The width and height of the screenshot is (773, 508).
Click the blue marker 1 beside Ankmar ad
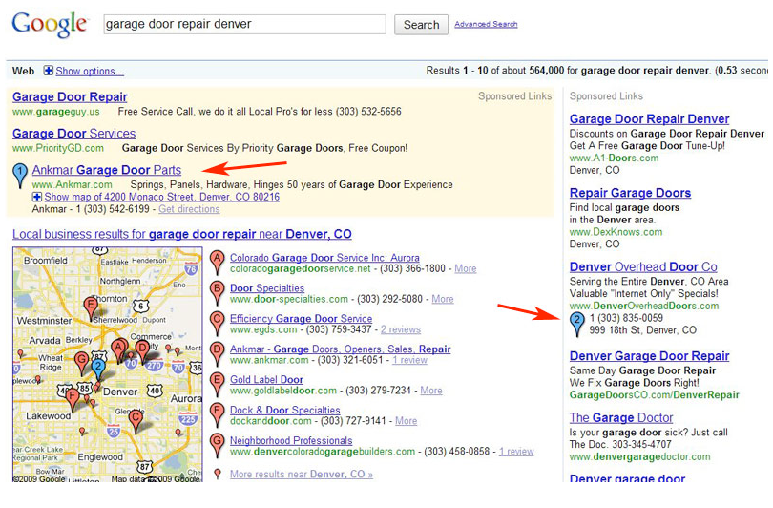20,176
